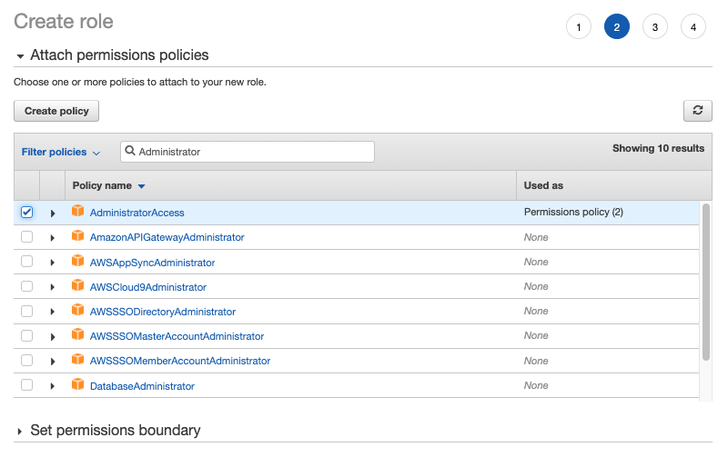Click 'None' in the DatabaseAdministrator row
The height and width of the screenshot is (457, 728).
tap(536, 385)
